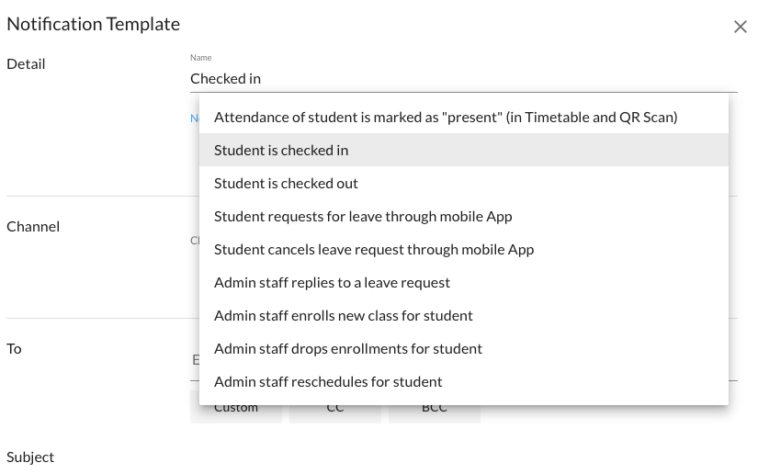Select attendance marked as "present" option
This screenshot has height=474, width=758.
(x=446, y=118)
